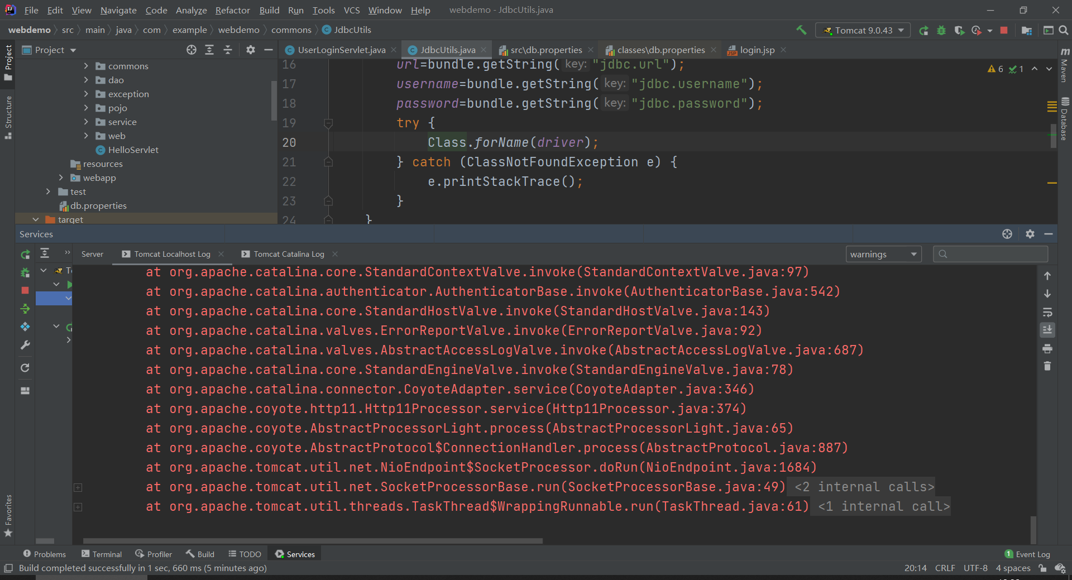The image size is (1072, 580).
Task: Run Tomcat with Coverage shield icon
Action: click(959, 30)
